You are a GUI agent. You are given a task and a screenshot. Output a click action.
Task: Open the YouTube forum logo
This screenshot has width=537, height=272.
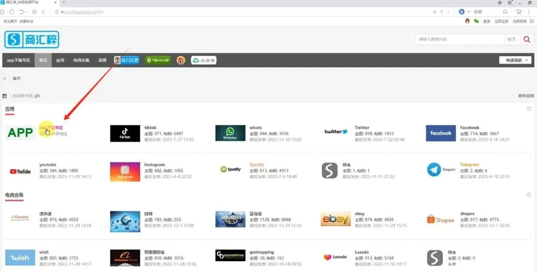click(20, 171)
